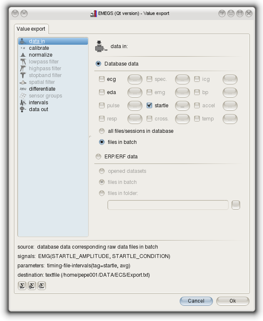Select "data in" in the step list
This screenshot has width=263, height=321.
click(37, 41)
